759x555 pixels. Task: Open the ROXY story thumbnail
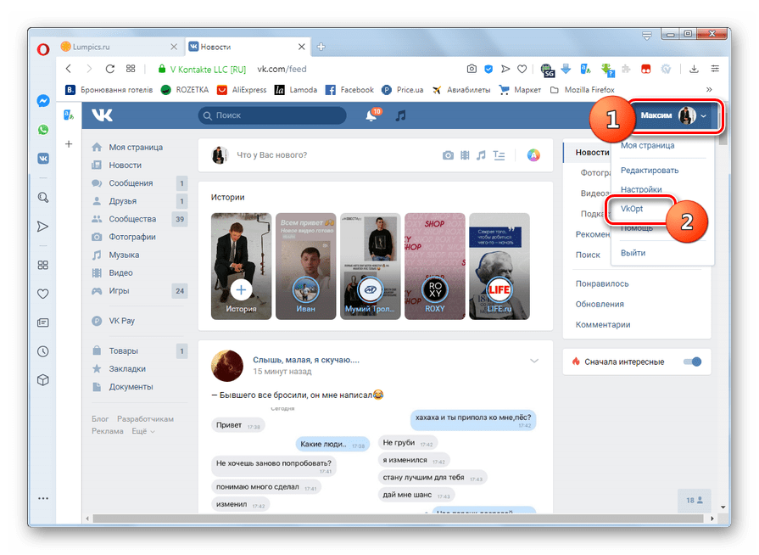(x=436, y=266)
